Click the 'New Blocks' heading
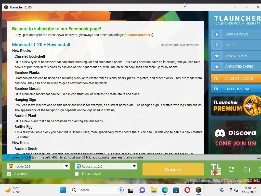Image resolution: width=261 pixels, height=196 pixels. pos(22,51)
